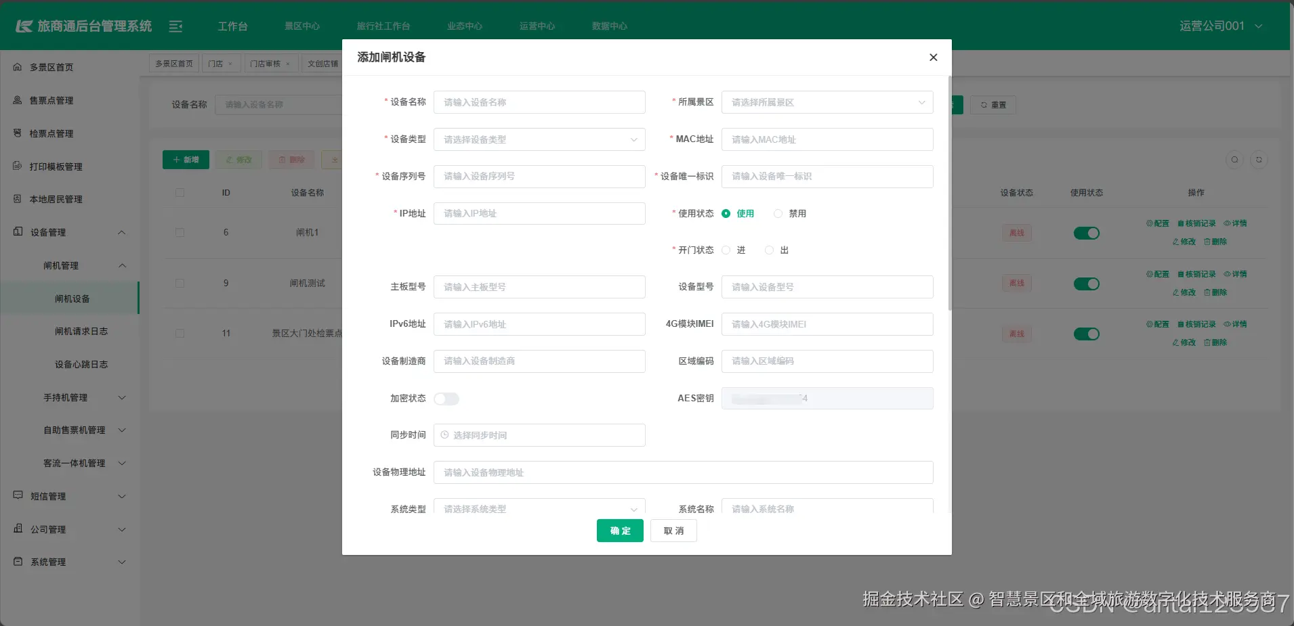Open 配置 for the 闸机1 row
Screen dimensions: 1294x626
(1158, 223)
